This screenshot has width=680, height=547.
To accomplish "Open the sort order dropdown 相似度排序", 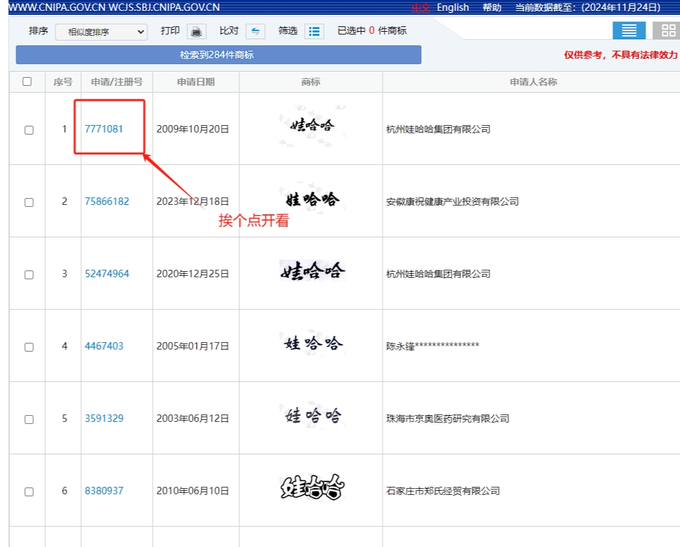I will pyautogui.click(x=101, y=32).
